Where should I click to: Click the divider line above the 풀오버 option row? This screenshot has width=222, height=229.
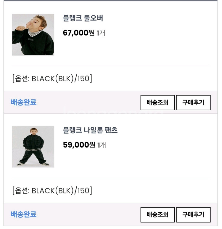coord(111,66)
